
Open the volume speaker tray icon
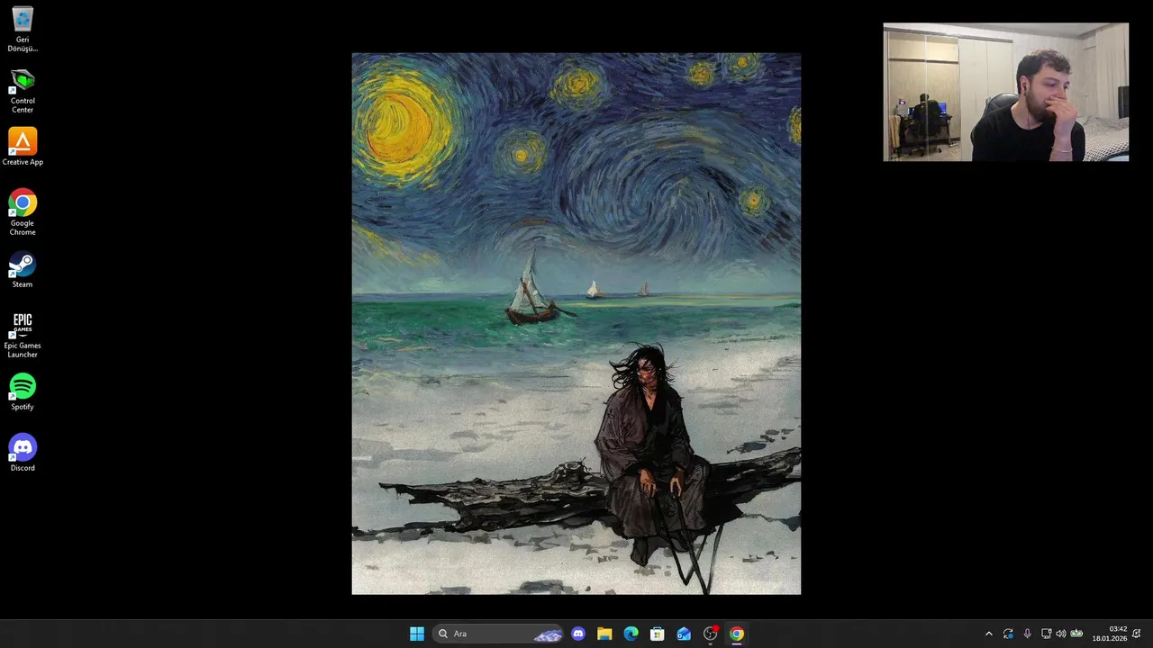tap(1060, 634)
